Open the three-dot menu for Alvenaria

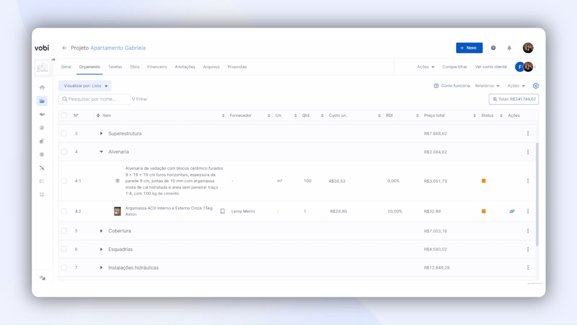pyautogui.click(x=528, y=152)
